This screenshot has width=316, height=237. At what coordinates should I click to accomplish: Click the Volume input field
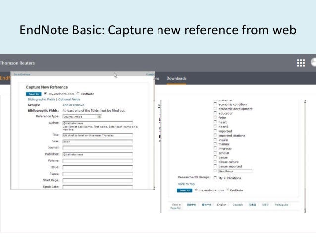tap(98, 161)
